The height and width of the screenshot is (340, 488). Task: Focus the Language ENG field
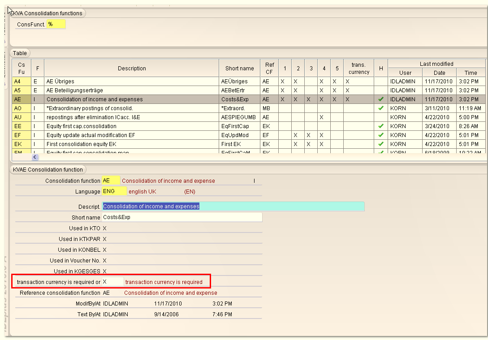pos(114,191)
